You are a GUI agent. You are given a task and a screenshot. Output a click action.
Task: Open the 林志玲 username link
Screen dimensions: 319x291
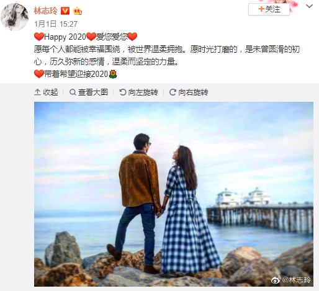tap(46, 11)
